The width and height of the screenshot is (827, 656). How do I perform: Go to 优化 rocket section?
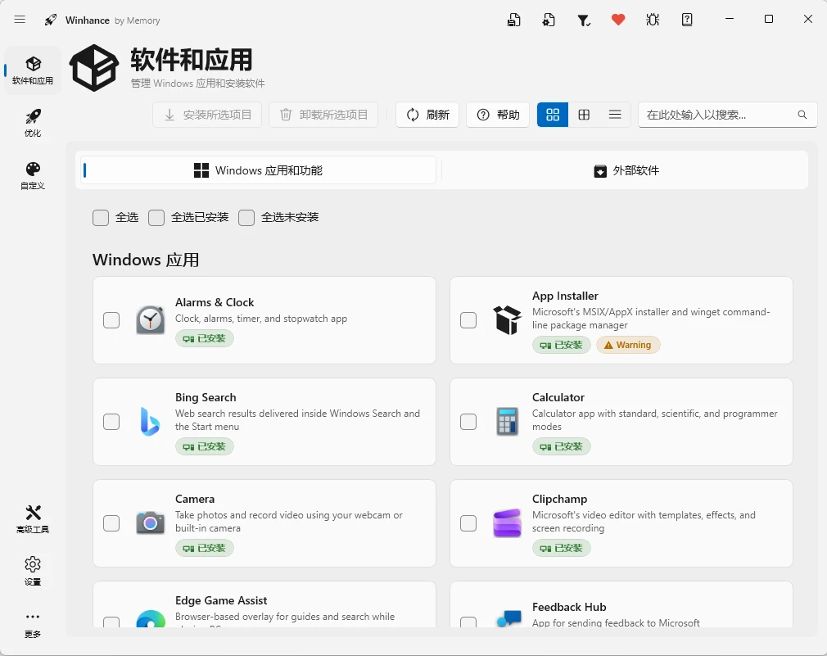[33, 122]
